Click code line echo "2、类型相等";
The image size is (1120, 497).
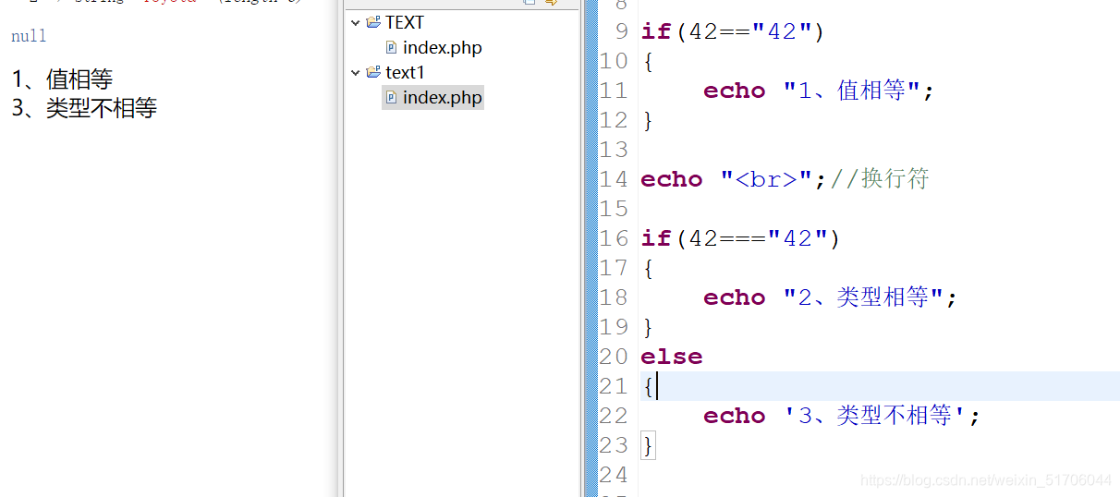(830, 297)
